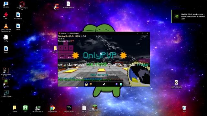
Task: Open the CCleaner desktop shortcut
Action: (x=56, y=7)
